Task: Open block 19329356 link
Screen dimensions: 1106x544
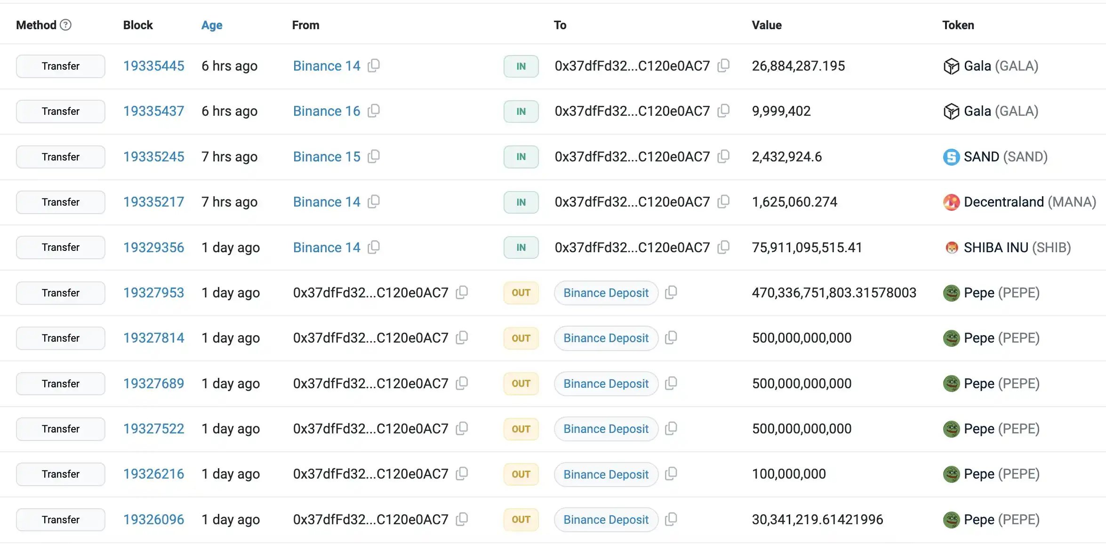Action: point(153,248)
